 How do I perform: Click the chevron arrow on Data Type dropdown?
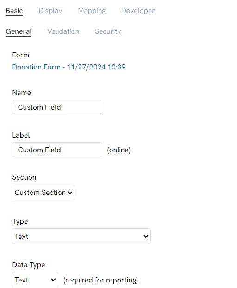(53, 280)
